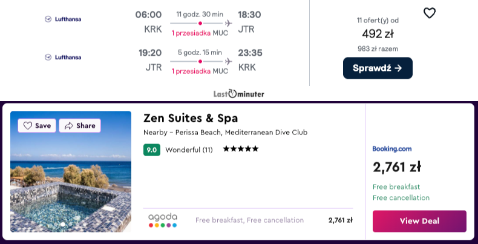Viewport: 478px width, 244px height.
Task: Click the 1 przesiadka link on return flight
Action: coord(191,71)
